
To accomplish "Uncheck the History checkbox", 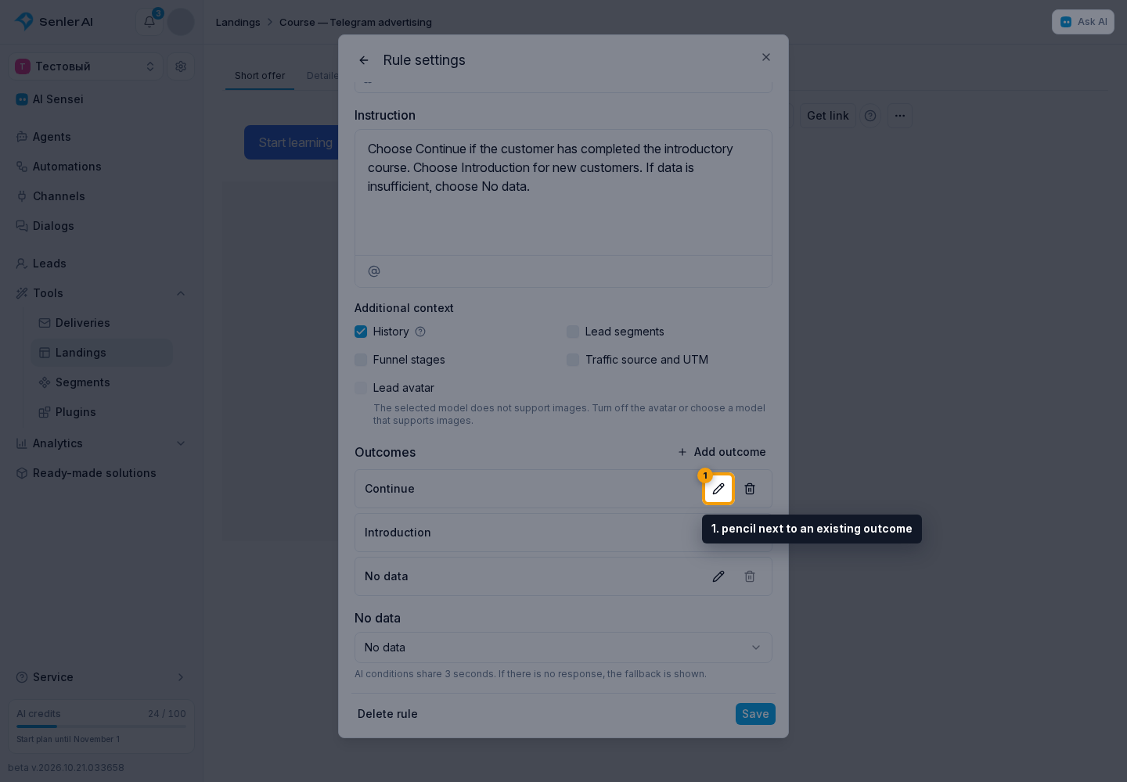I will [x=361, y=332].
